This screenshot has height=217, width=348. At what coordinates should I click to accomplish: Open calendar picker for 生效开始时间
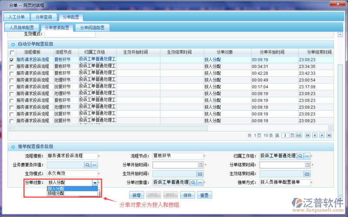click(x=200, y=174)
